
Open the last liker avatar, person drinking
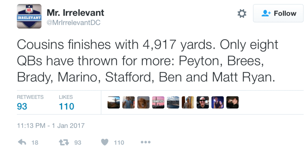[x=232, y=102]
